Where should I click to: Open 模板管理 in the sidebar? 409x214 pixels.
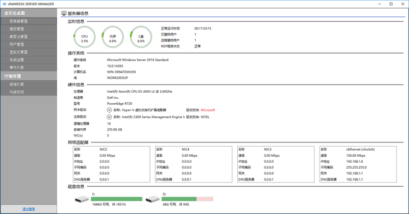29,29
